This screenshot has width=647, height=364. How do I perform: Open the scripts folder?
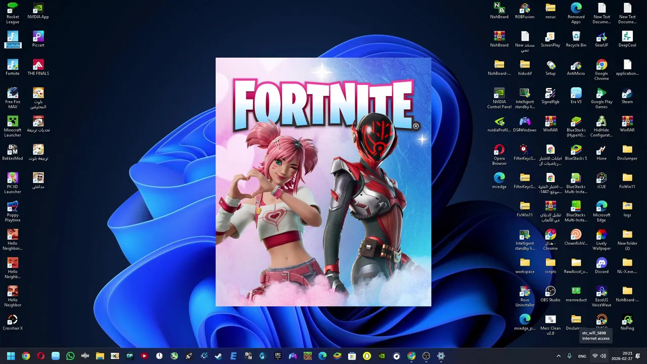[x=550, y=265]
